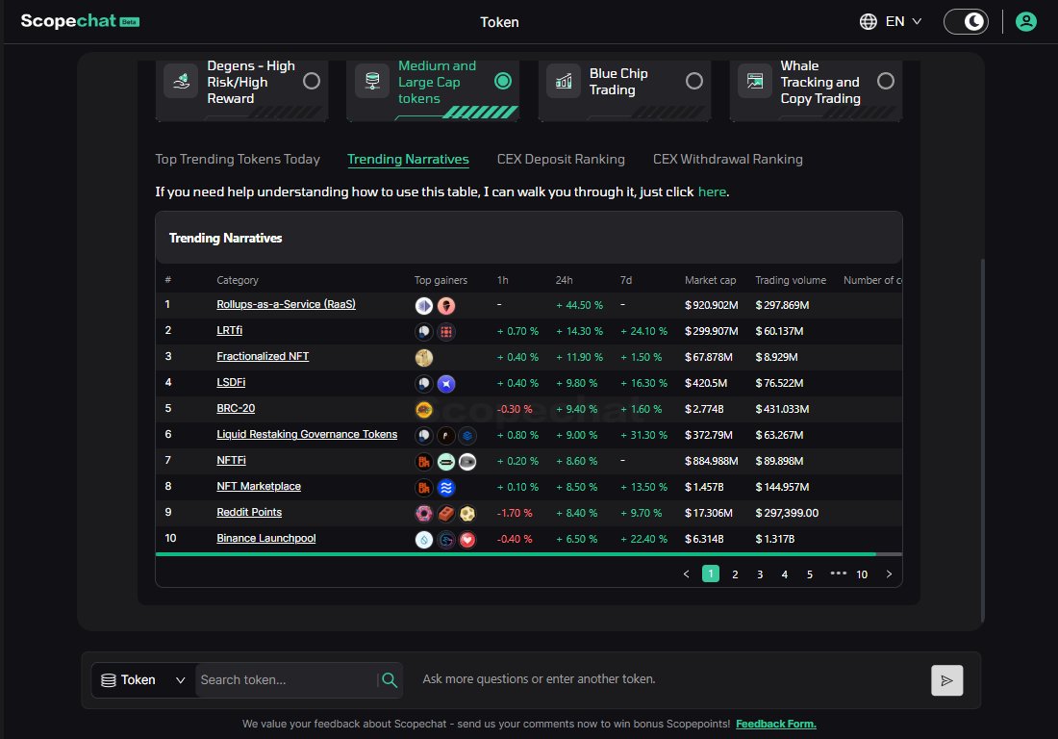The height and width of the screenshot is (739, 1058).
Task: Expand the Token type dropdown
Action: point(143,679)
